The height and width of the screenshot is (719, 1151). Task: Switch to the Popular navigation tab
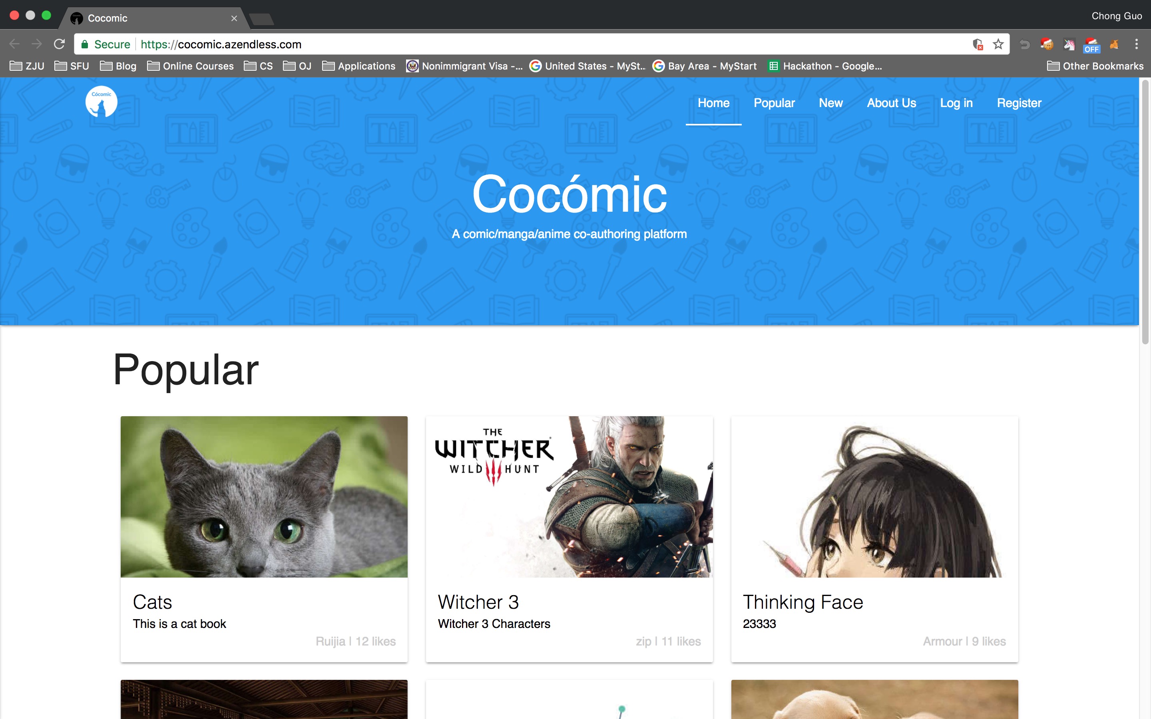(x=774, y=103)
